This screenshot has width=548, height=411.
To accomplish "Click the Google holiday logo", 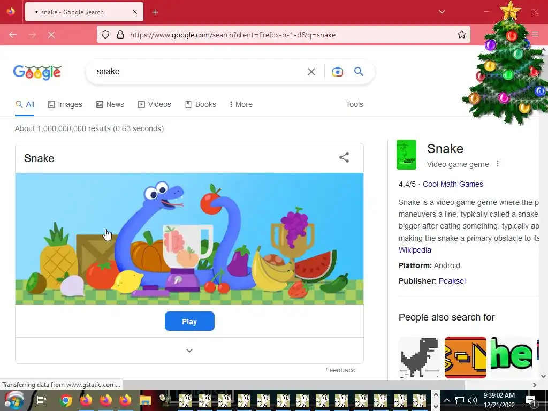I will pyautogui.click(x=37, y=72).
